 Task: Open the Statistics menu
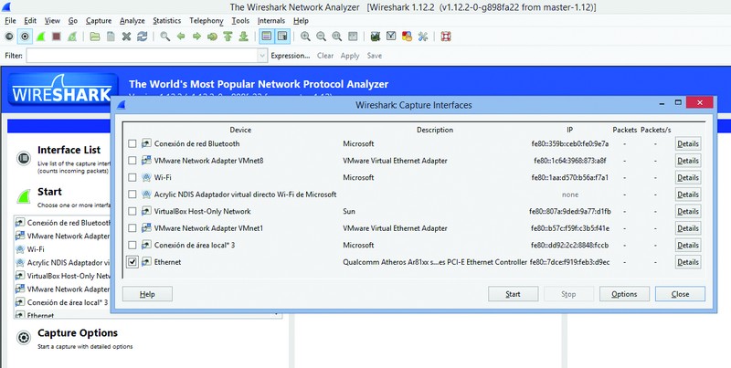point(167,20)
